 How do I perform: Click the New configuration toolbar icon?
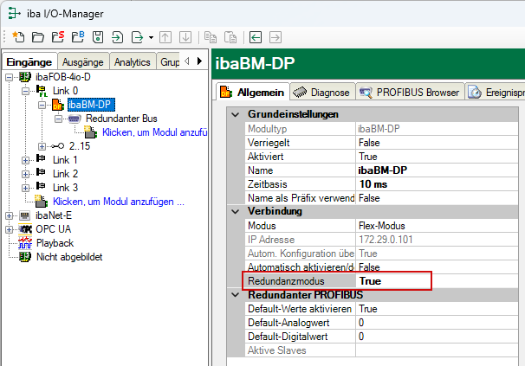19,37
